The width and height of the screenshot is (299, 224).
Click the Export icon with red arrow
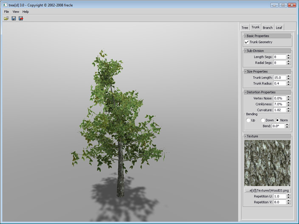(x=21, y=18)
